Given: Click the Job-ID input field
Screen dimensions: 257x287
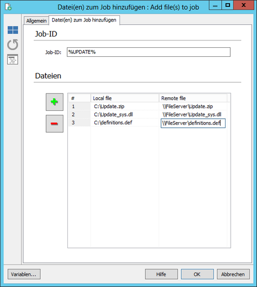Looking at the screenshot, I should 149,52.
